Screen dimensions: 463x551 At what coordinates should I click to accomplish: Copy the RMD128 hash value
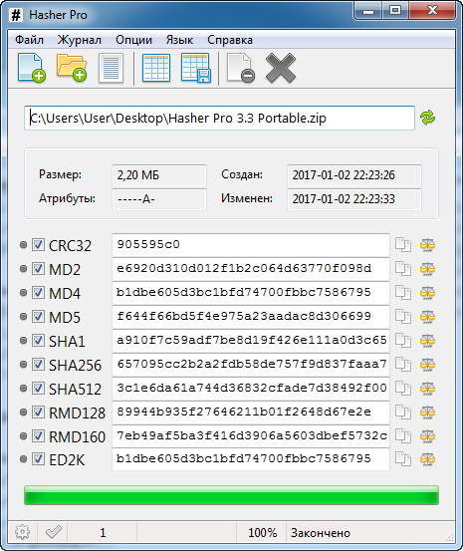tap(403, 413)
